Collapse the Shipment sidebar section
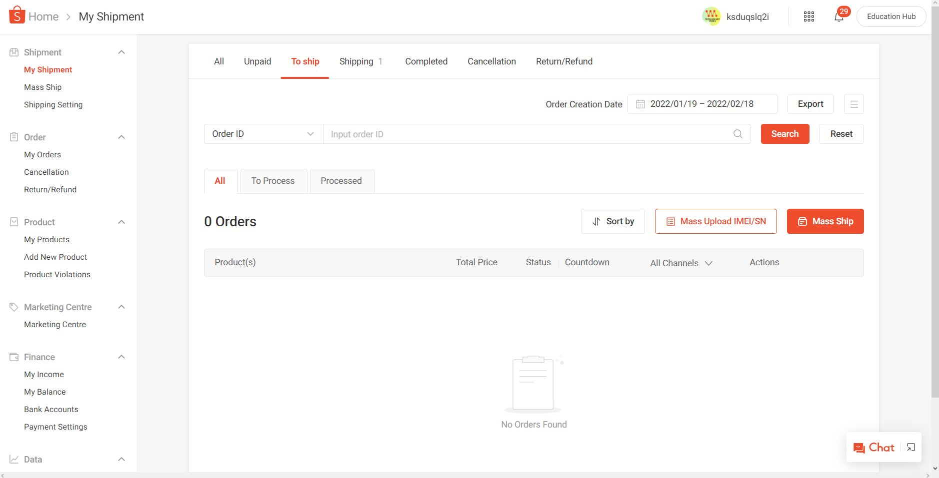Screen dimensions: 939x478 (121, 52)
